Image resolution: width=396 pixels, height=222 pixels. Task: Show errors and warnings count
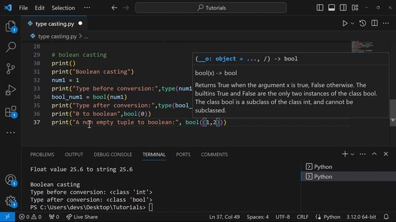coord(30,216)
